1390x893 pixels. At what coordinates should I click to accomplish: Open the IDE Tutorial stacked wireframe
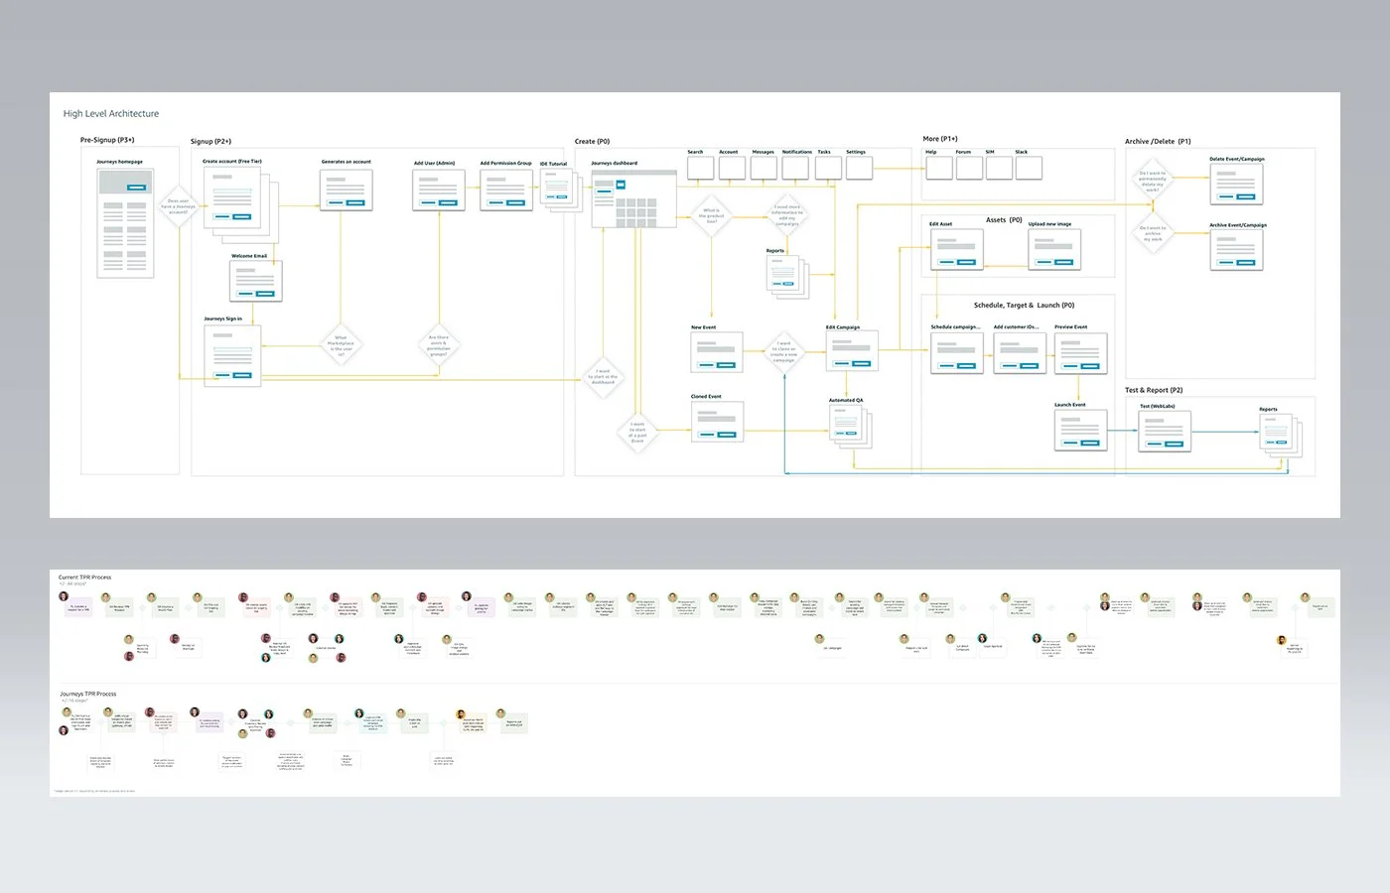pos(560,190)
